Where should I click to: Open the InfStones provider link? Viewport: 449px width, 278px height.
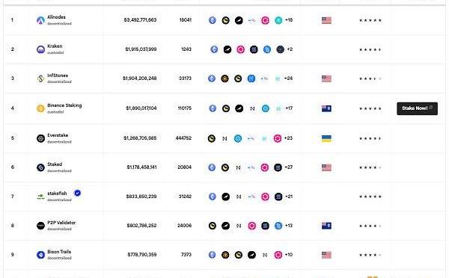point(58,75)
